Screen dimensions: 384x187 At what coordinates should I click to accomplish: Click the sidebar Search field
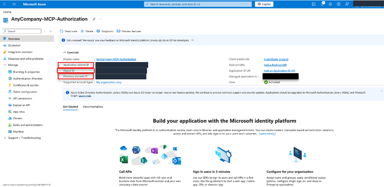click(22, 31)
